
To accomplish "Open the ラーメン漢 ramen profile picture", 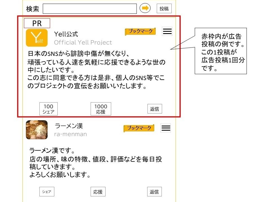I will pyautogui.click(x=37, y=130).
